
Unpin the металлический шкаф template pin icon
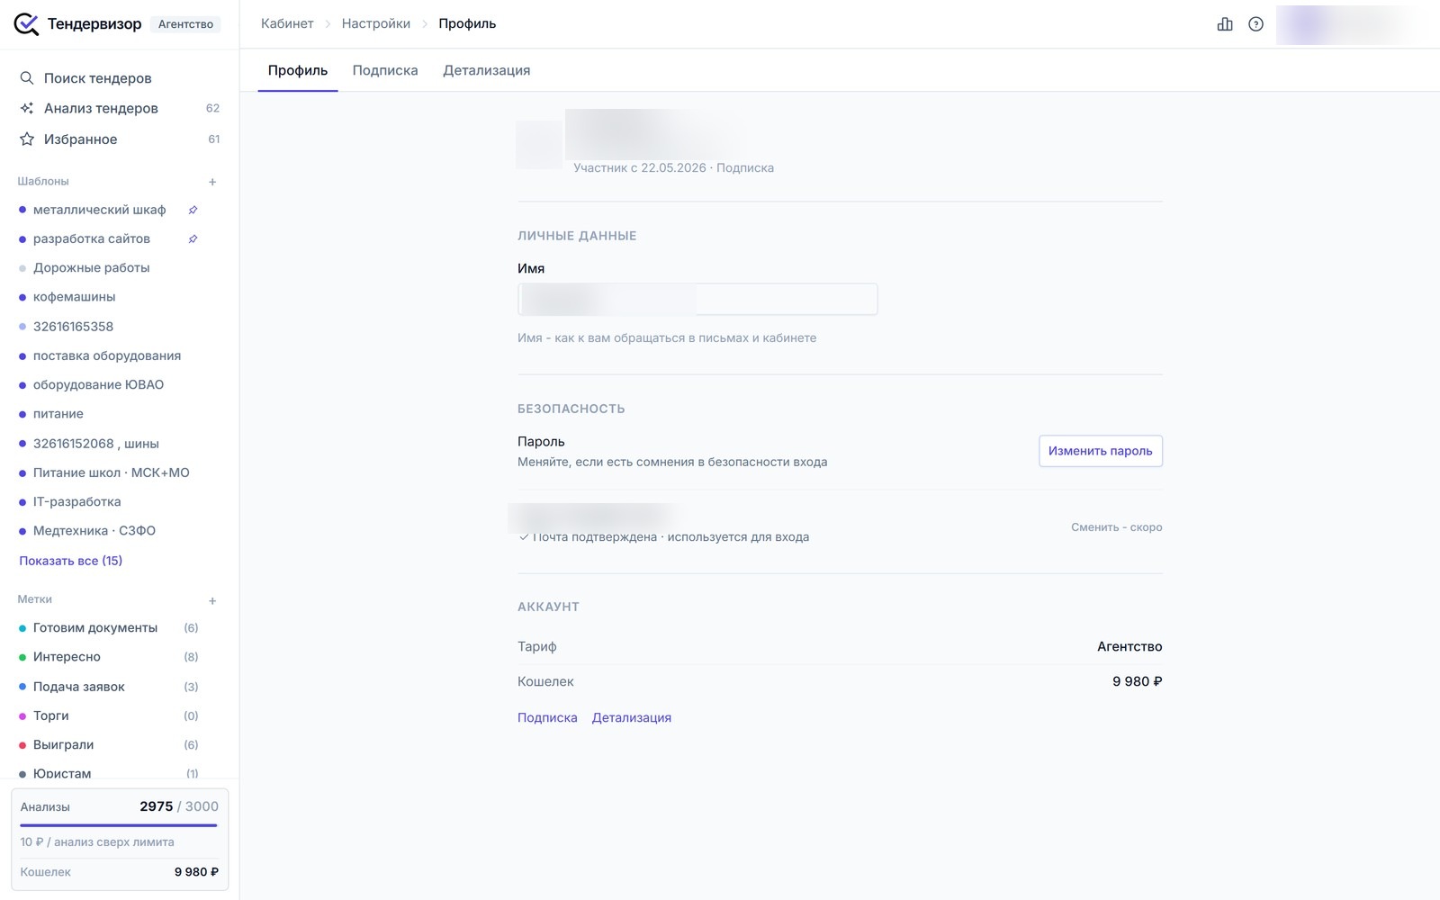coord(193,210)
